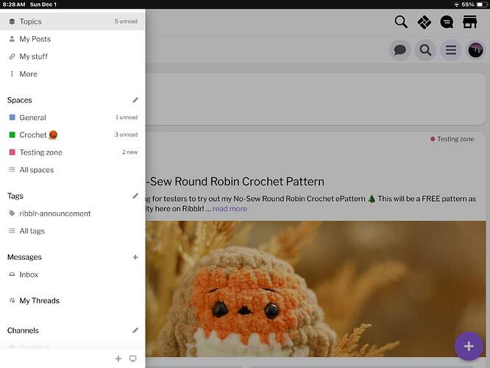Follow the read more link
Screen dimensions: 490x368
coord(230,209)
